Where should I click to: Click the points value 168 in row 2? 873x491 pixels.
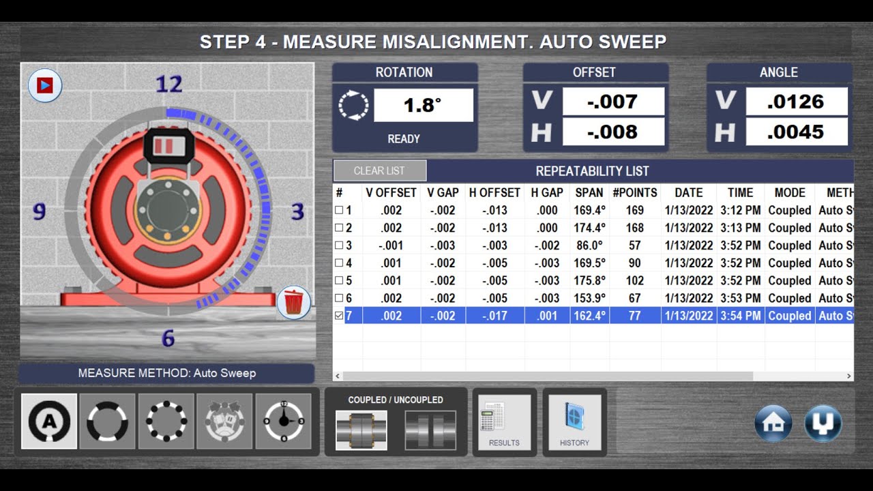(x=635, y=228)
